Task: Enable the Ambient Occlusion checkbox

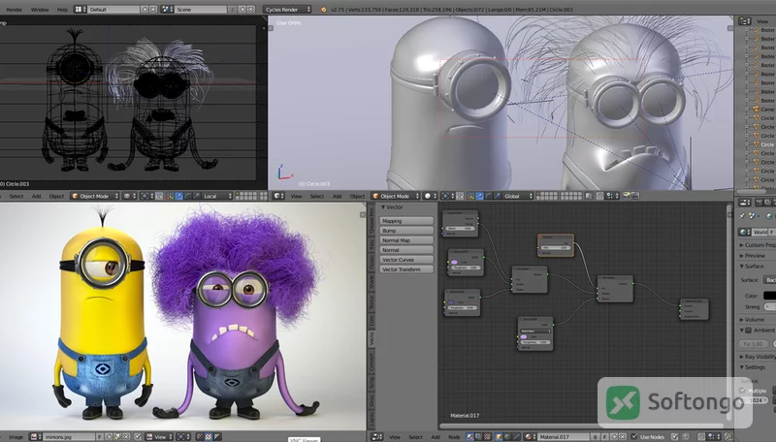Action: (x=749, y=331)
